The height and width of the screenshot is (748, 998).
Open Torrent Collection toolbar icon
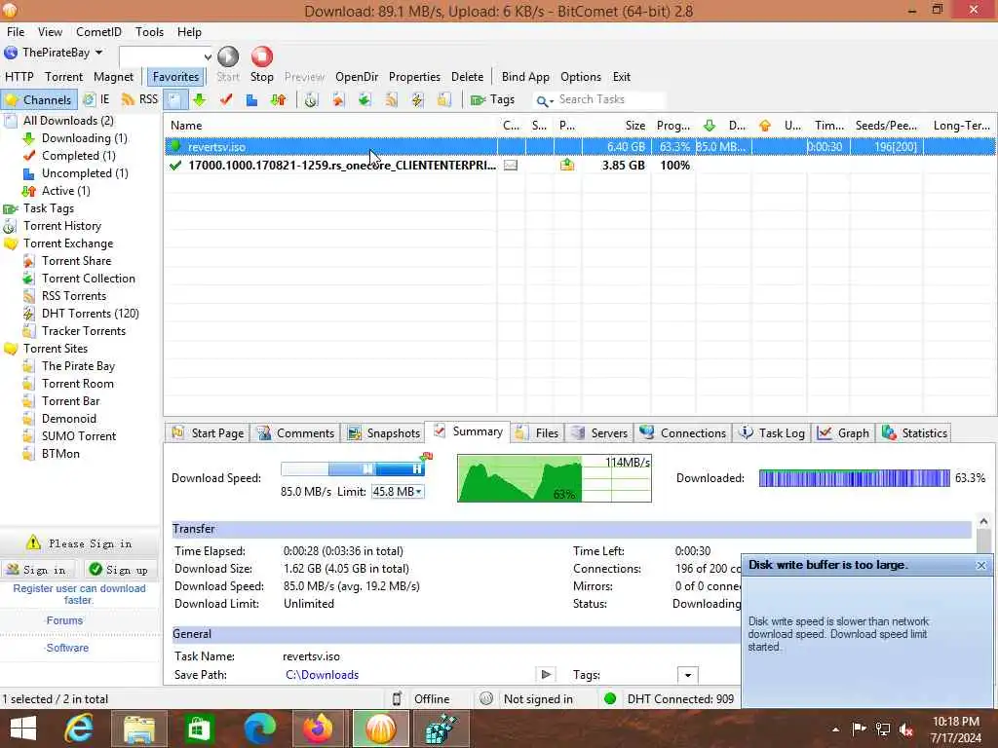365,100
